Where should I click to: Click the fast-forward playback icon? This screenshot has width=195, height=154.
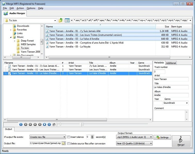35,124
